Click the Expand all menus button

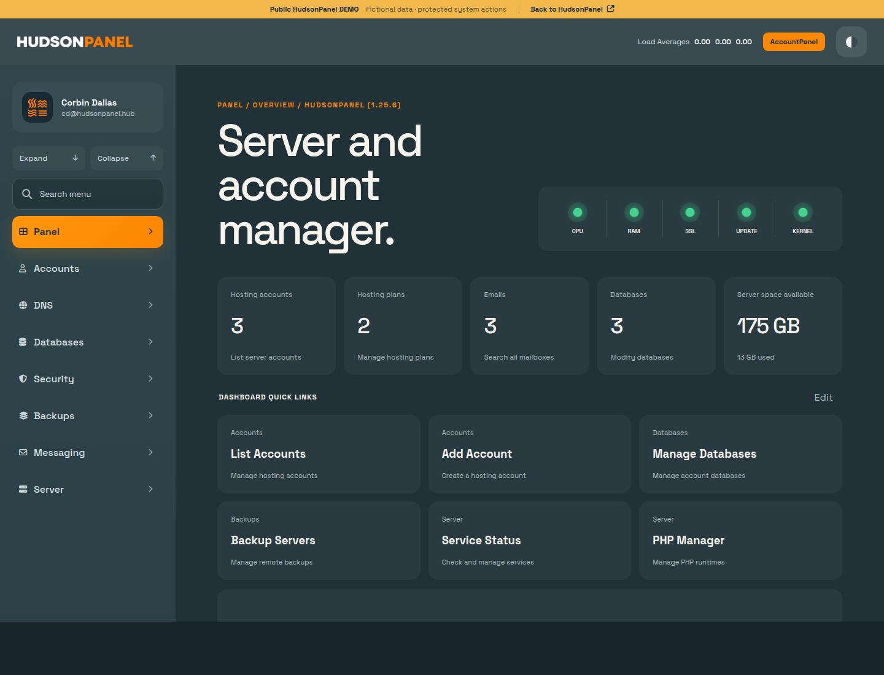point(49,158)
